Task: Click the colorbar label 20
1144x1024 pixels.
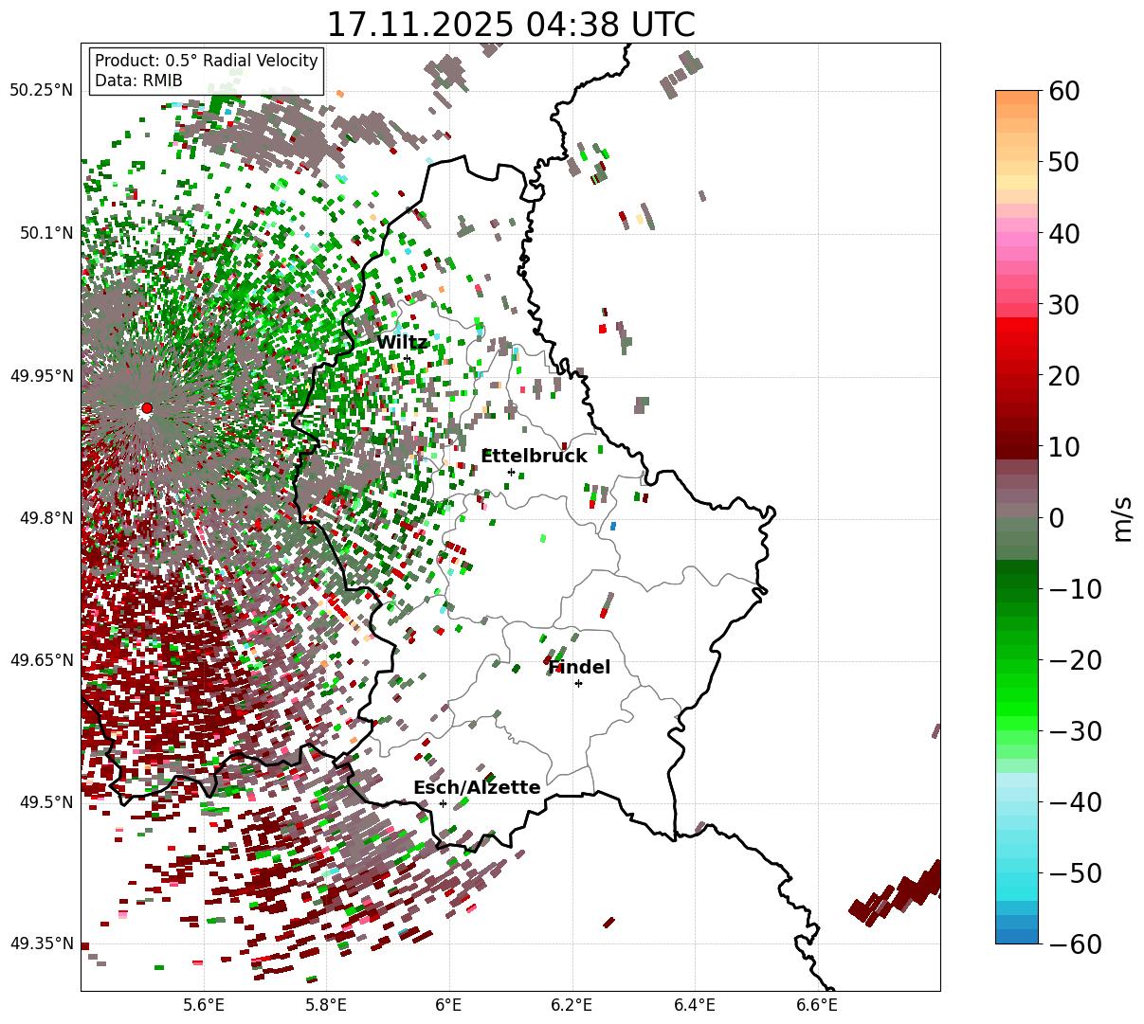Action: (1062, 375)
